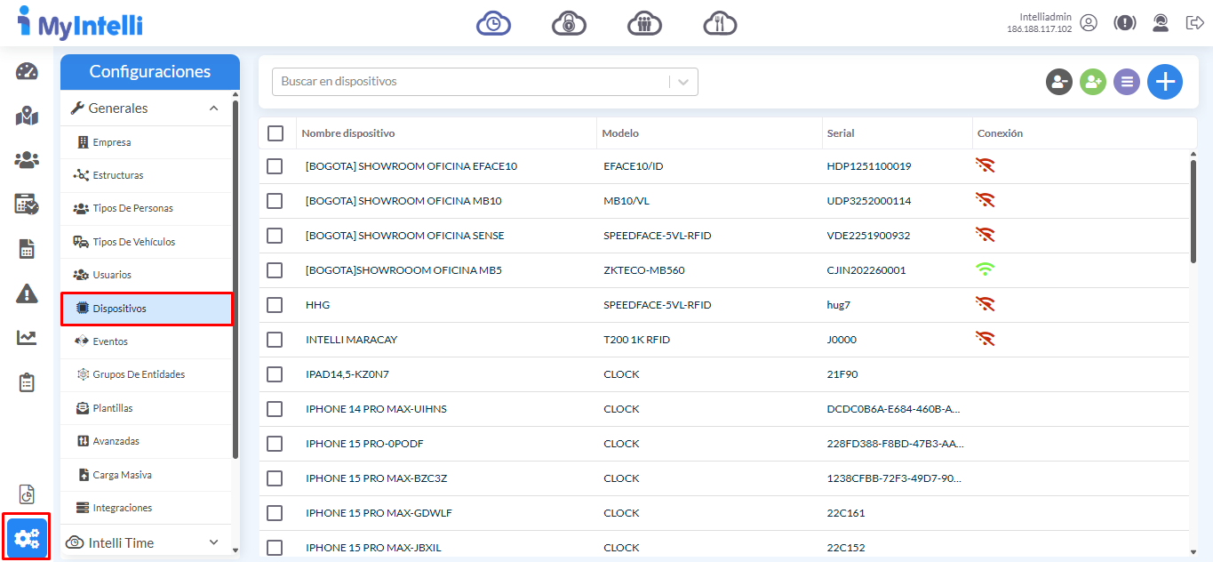Viewport: 1213px width, 562px height.
Task: Open the purple list menu icon
Action: [x=1126, y=82]
